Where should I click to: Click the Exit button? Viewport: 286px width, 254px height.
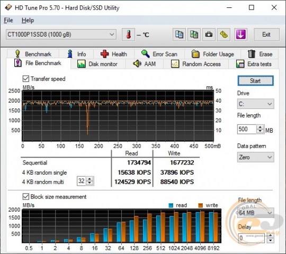pos(266,34)
